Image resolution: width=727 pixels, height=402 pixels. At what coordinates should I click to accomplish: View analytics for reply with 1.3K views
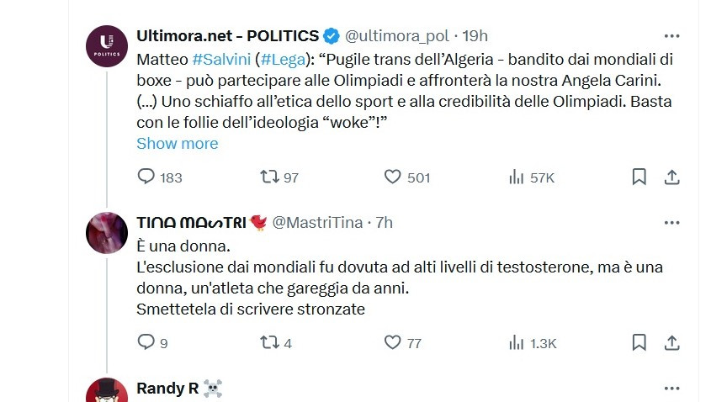tap(516, 342)
